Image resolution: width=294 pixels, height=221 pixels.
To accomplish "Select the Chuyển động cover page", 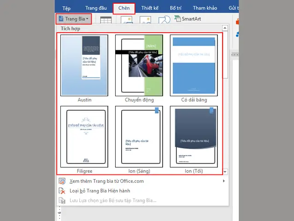I will pyautogui.click(x=139, y=65).
